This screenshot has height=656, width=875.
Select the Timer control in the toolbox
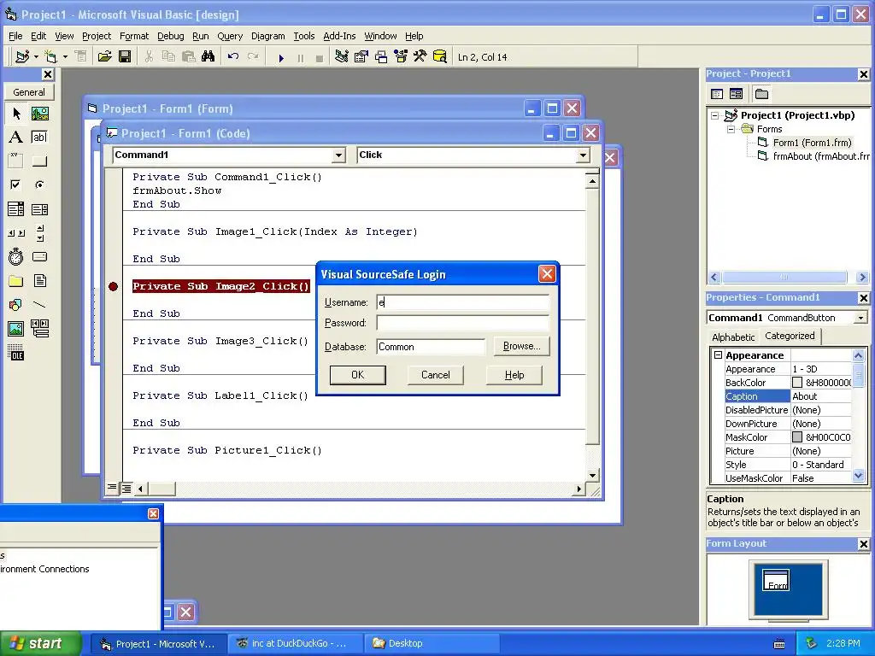pyautogui.click(x=16, y=256)
